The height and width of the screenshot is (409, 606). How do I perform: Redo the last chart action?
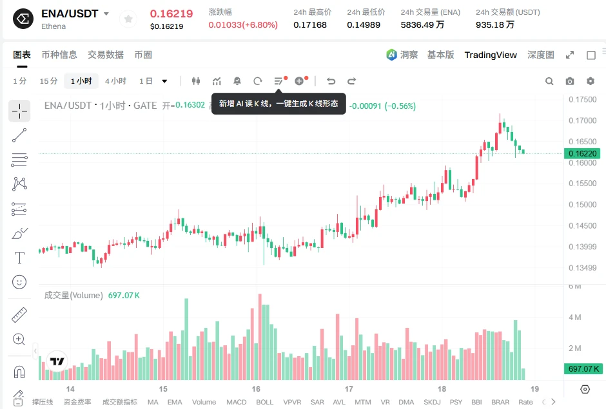click(x=351, y=81)
